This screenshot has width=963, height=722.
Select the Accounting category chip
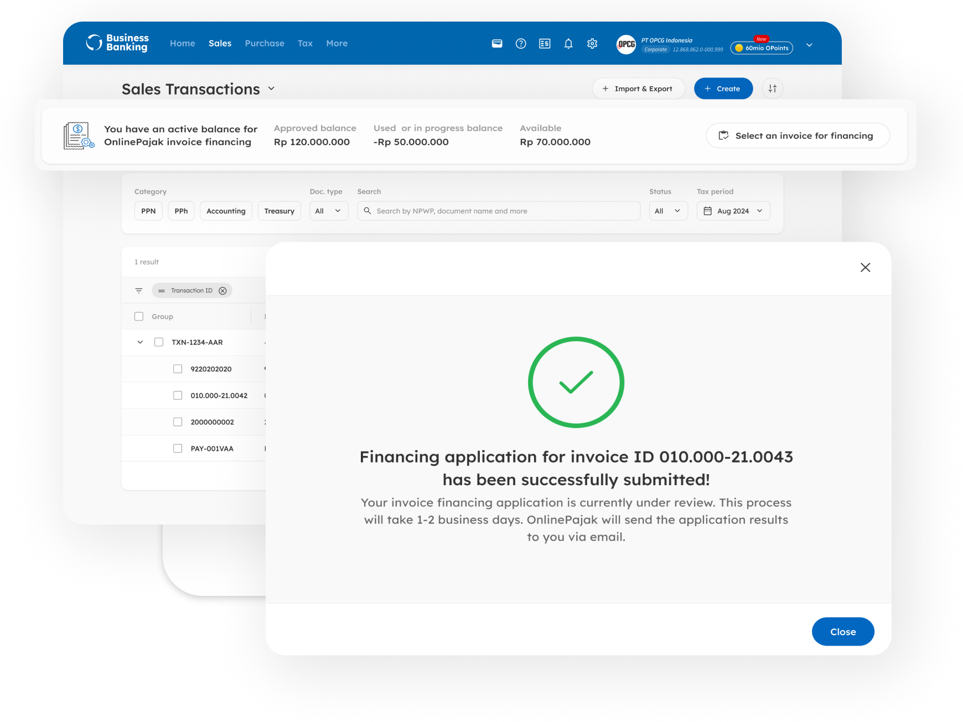226,211
